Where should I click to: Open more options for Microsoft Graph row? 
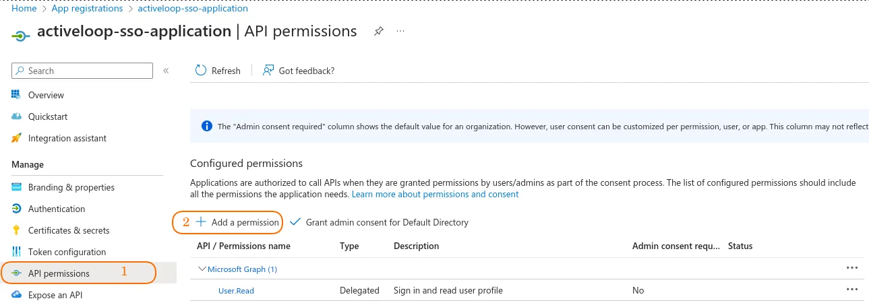point(852,268)
